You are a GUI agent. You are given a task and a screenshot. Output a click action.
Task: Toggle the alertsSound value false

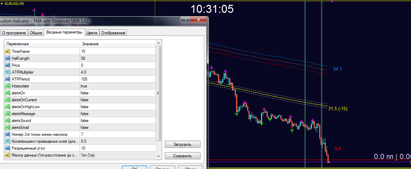pyautogui.click(x=118, y=121)
